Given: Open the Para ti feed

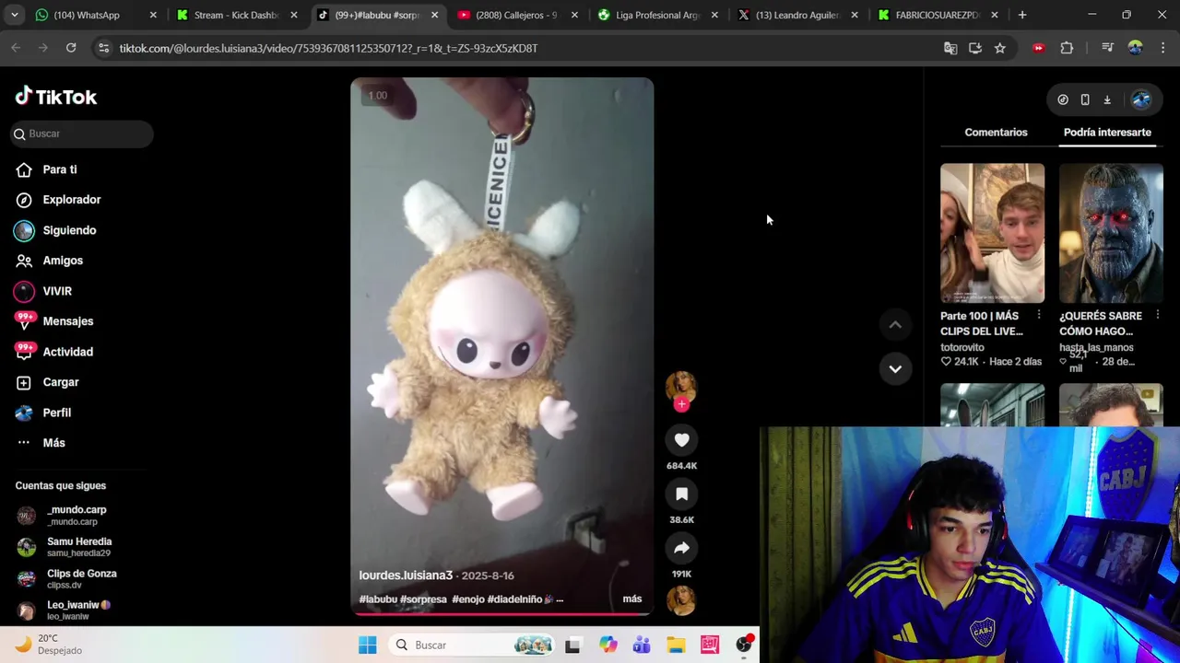Looking at the screenshot, I should (x=59, y=169).
